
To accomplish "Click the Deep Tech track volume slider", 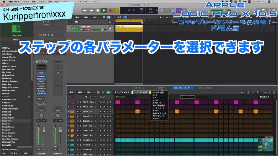I will pyautogui.click(x=99, y=29).
